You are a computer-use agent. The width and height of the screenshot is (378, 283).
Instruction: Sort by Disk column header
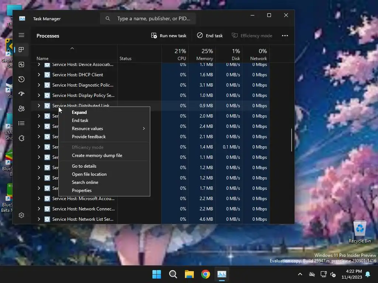point(229,54)
